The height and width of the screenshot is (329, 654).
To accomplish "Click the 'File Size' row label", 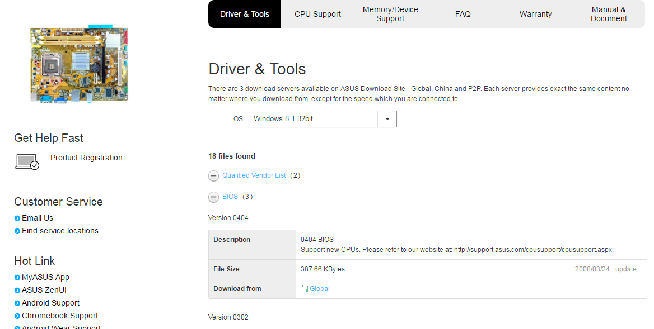I will [x=226, y=269].
